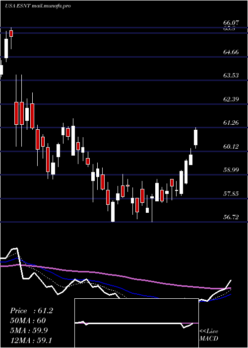Select the 66.07 price level label
This screenshot has height=348, width=248.
point(231,23)
